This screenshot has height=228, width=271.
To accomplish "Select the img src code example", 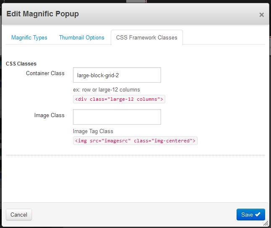I will 135,141.
